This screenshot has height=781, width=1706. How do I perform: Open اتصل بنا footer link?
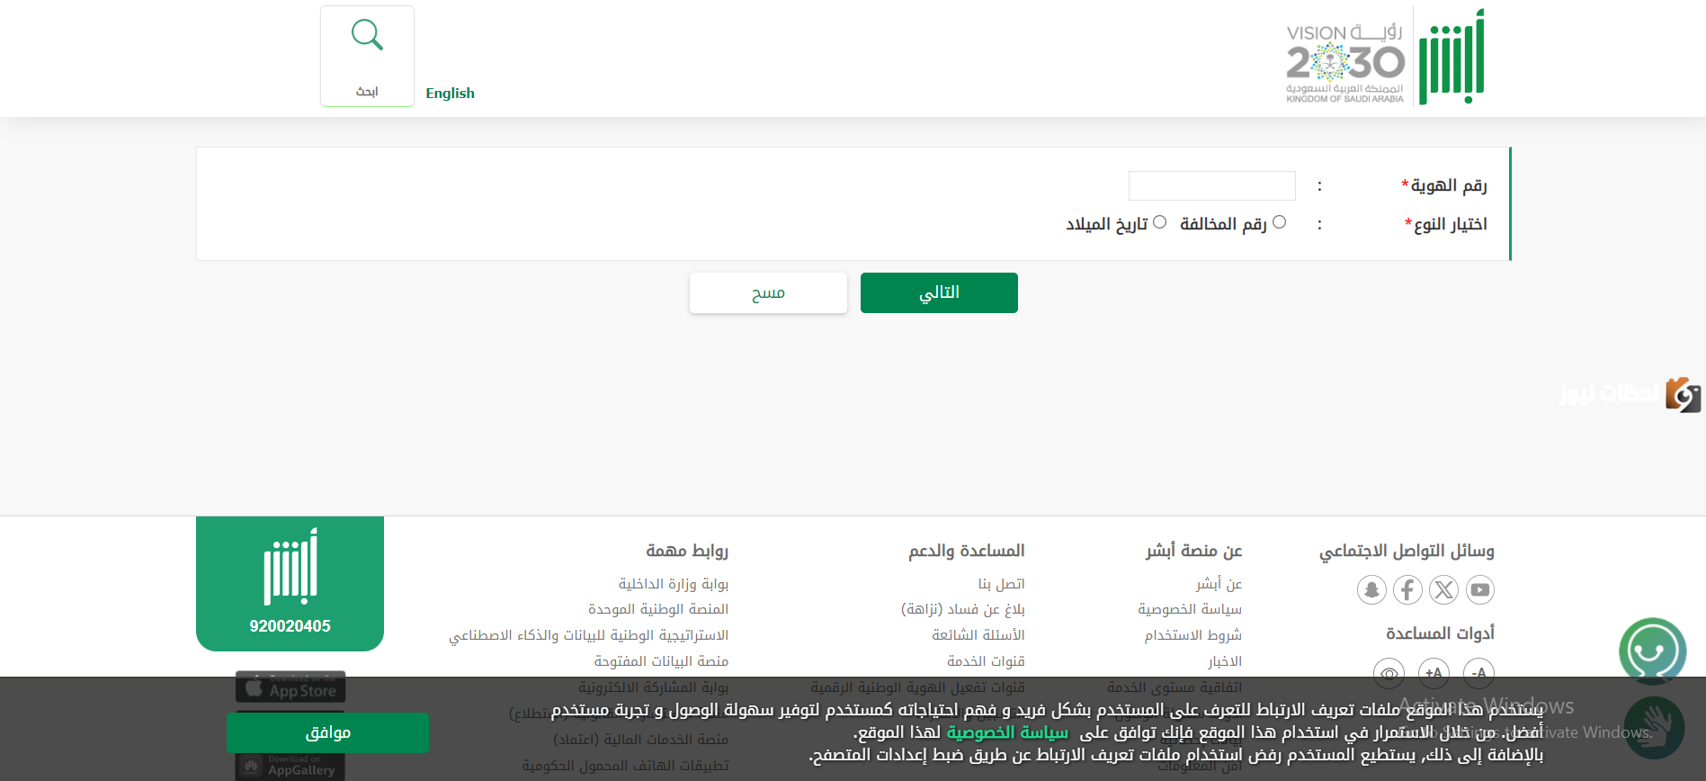point(1002,584)
